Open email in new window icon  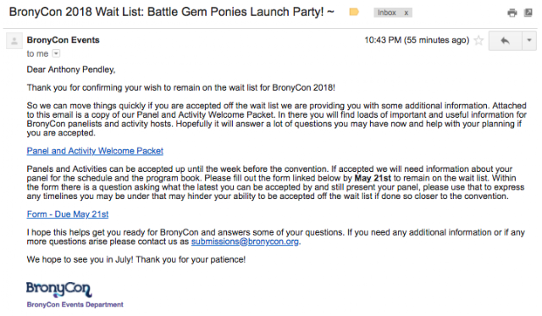tap(528, 13)
